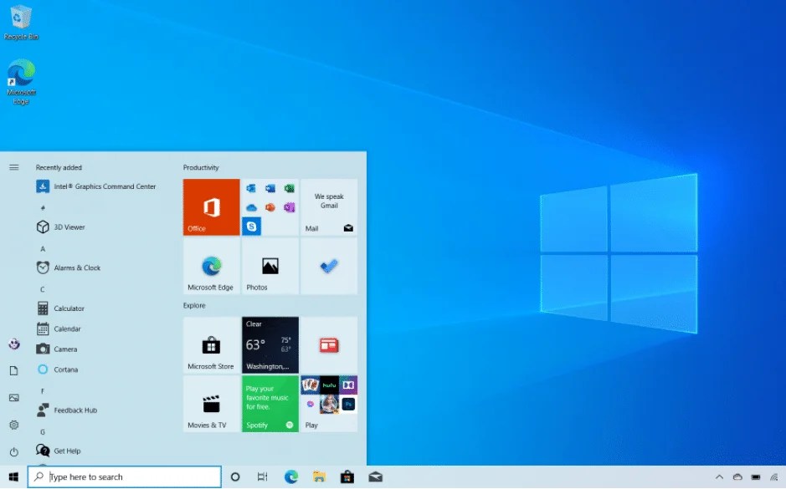Open Pictures from Start sidebar

point(14,398)
